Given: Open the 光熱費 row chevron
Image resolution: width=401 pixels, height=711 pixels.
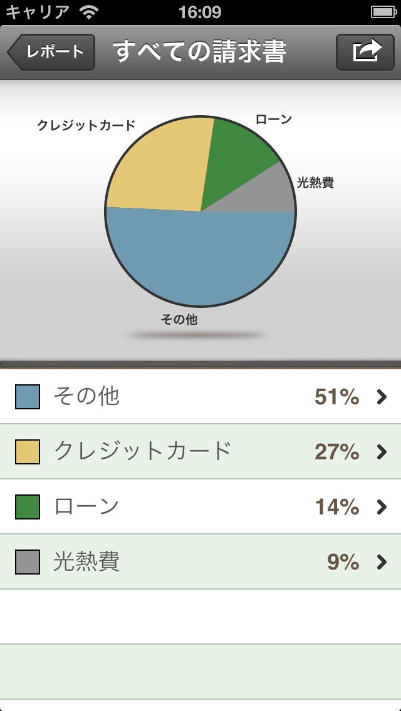Looking at the screenshot, I should pyautogui.click(x=382, y=562).
